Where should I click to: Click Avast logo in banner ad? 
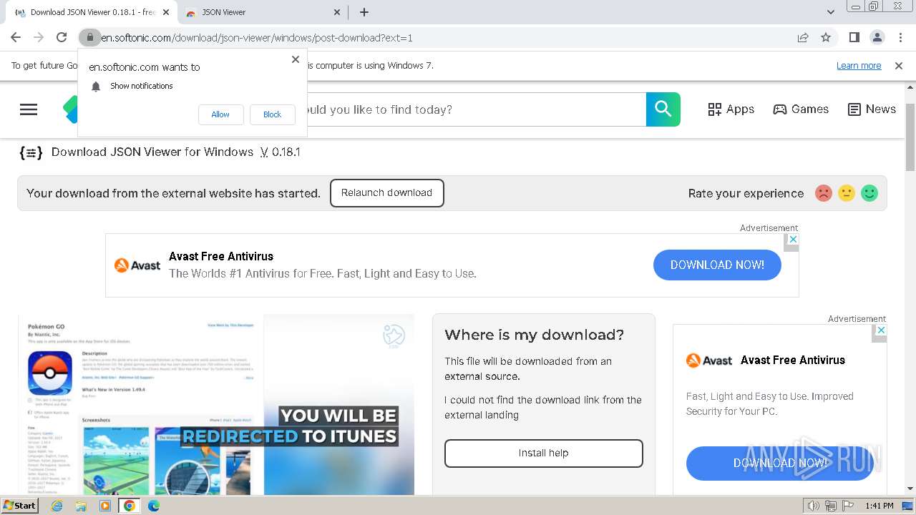137,265
